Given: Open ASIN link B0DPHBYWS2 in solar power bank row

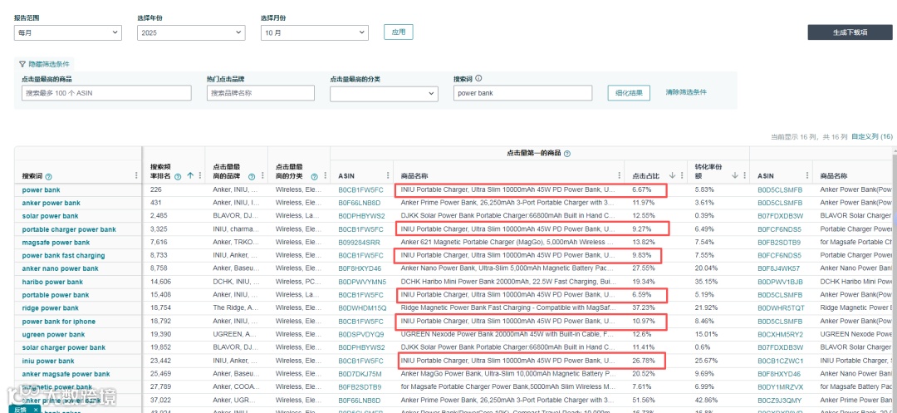Looking at the screenshot, I should (x=361, y=216).
